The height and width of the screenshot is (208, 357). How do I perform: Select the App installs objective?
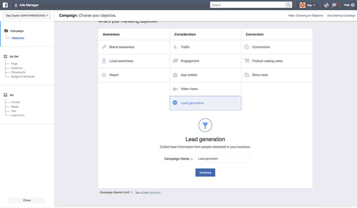coord(205,75)
